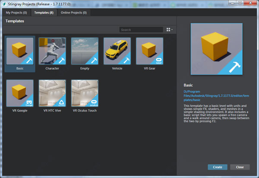This screenshot has height=178, width=259.
Task: Click the VR Google label
Action: pos(20,110)
